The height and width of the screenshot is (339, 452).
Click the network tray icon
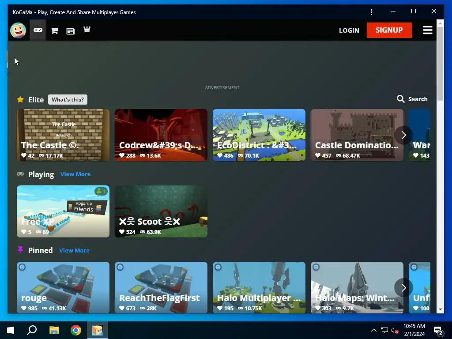[x=384, y=330]
